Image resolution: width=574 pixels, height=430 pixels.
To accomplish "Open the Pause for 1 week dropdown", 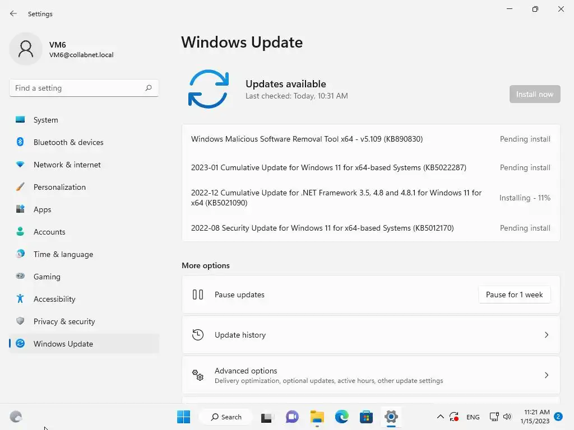I will (x=514, y=295).
